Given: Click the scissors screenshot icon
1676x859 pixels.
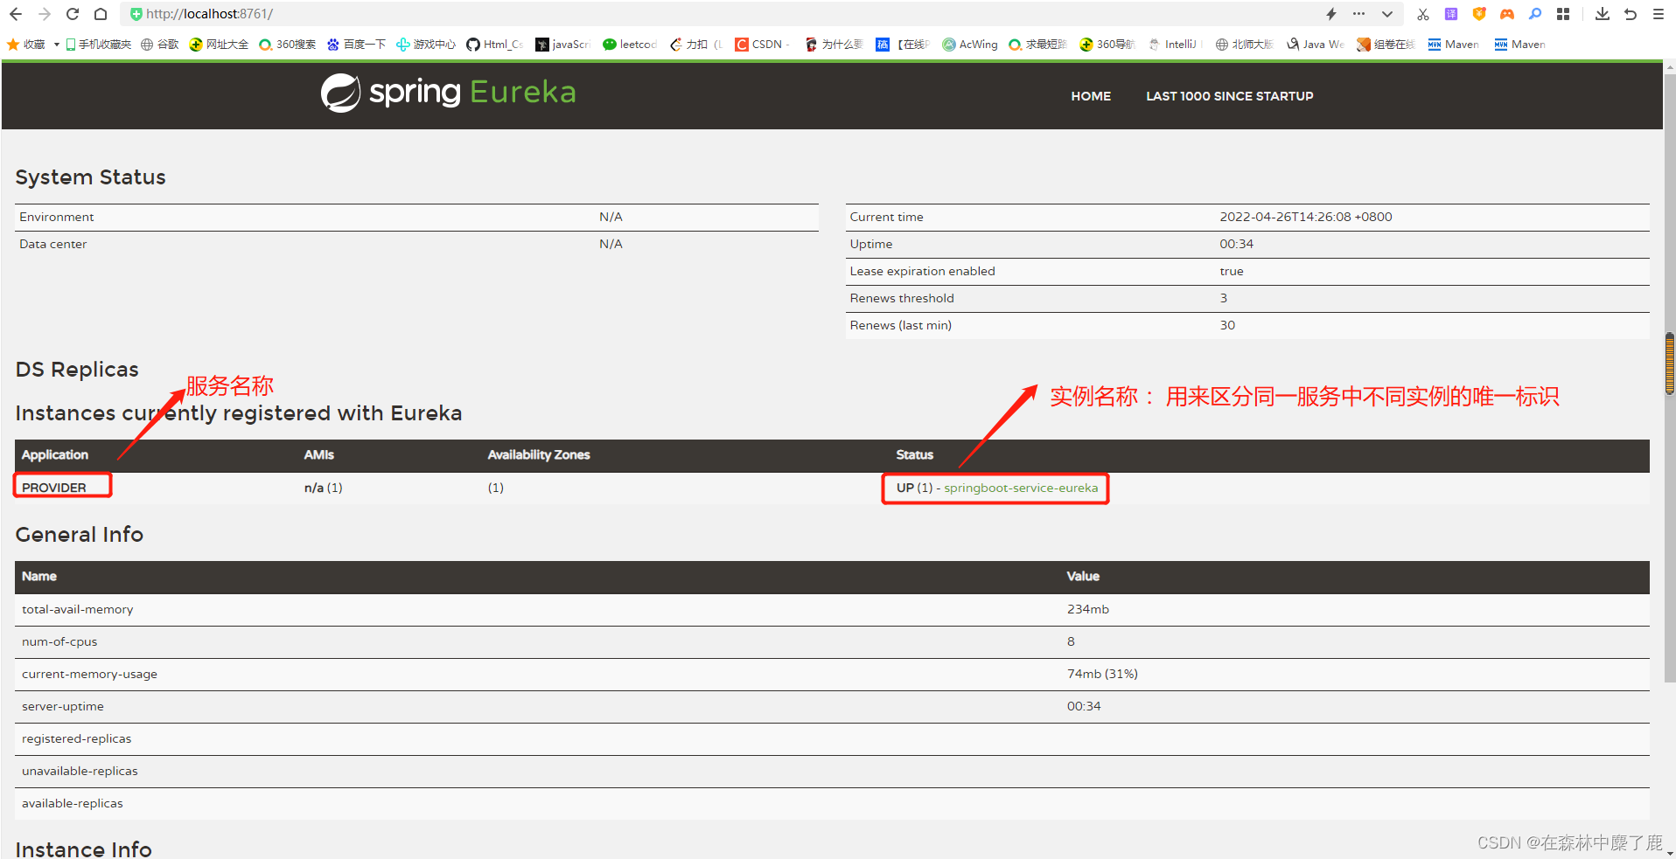Looking at the screenshot, I should (1423, 14).
